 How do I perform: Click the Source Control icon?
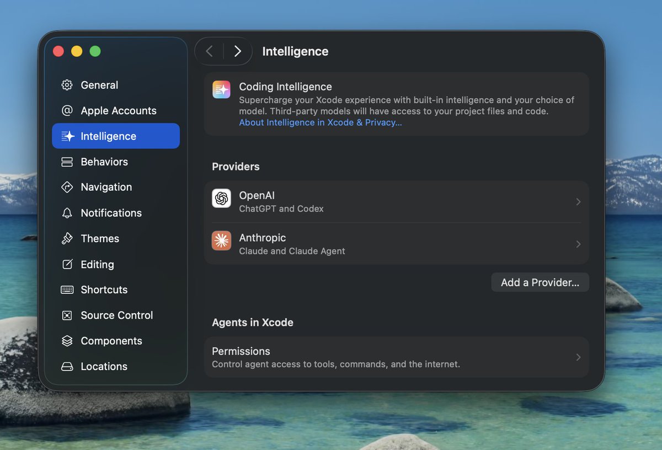[67, 315]
